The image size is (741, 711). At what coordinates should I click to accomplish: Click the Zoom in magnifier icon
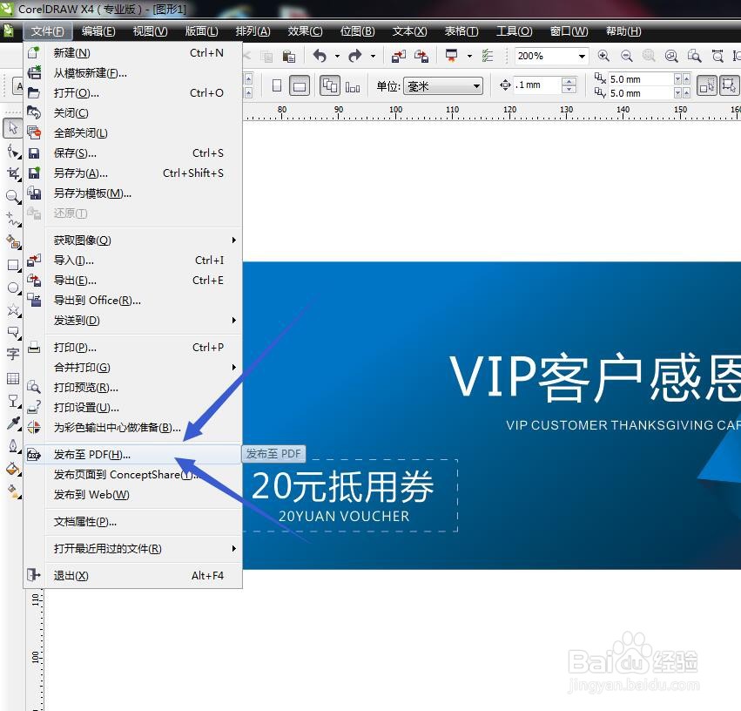pyautogui.click(x=603, y=56)
